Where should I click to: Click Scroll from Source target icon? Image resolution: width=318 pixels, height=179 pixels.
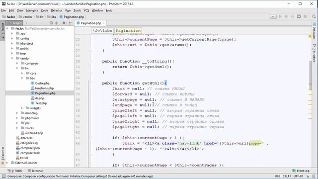[51, 23]
